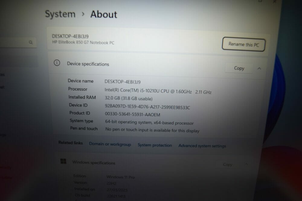Collapse the Windows specifications section
The image size is (302, 201).
(x=246, y=165)
